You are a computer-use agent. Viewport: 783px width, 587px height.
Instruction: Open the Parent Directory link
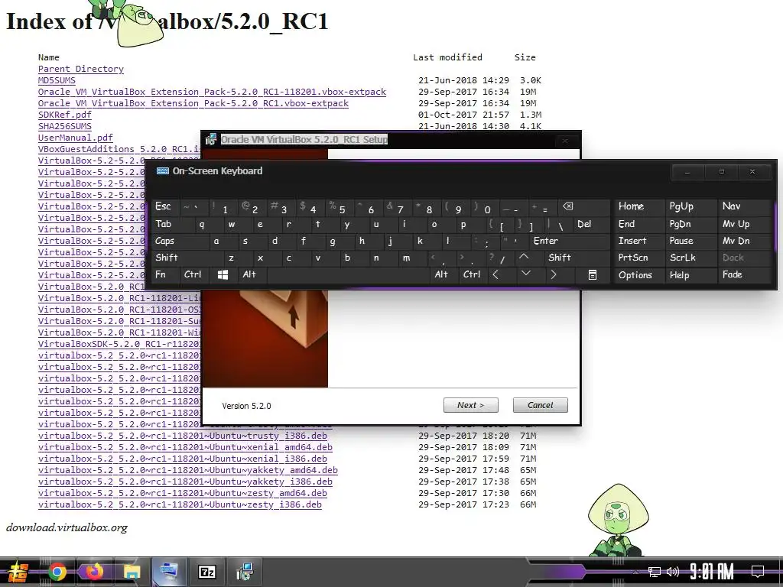81,69
